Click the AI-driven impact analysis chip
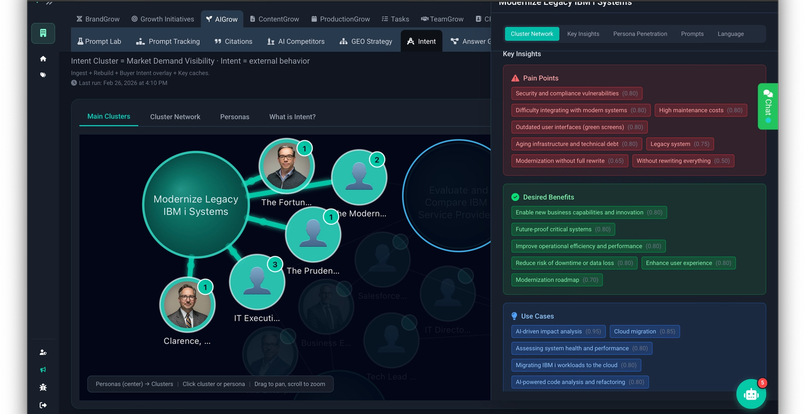The width and height of the screenshot is (806, 414). (x=558, y=331)
